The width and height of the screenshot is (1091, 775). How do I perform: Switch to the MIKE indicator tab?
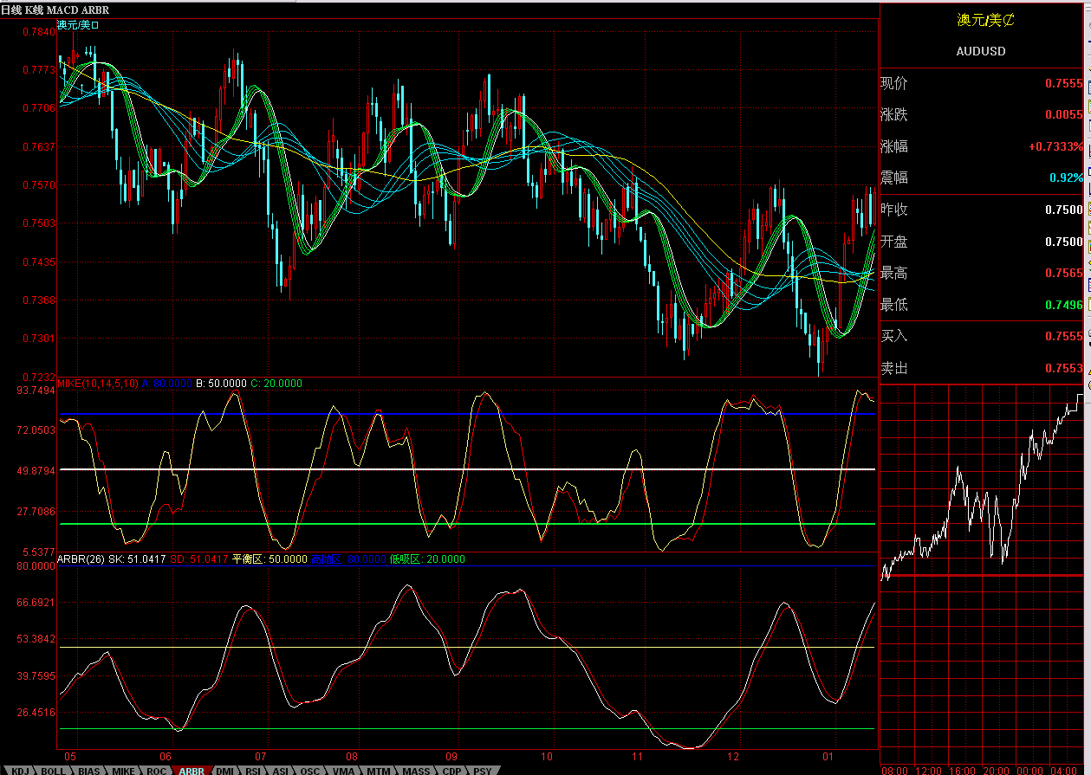(123, 769)
